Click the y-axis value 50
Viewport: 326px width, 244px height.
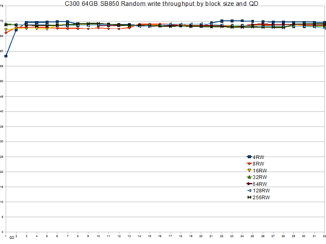[x=2, y=81]
